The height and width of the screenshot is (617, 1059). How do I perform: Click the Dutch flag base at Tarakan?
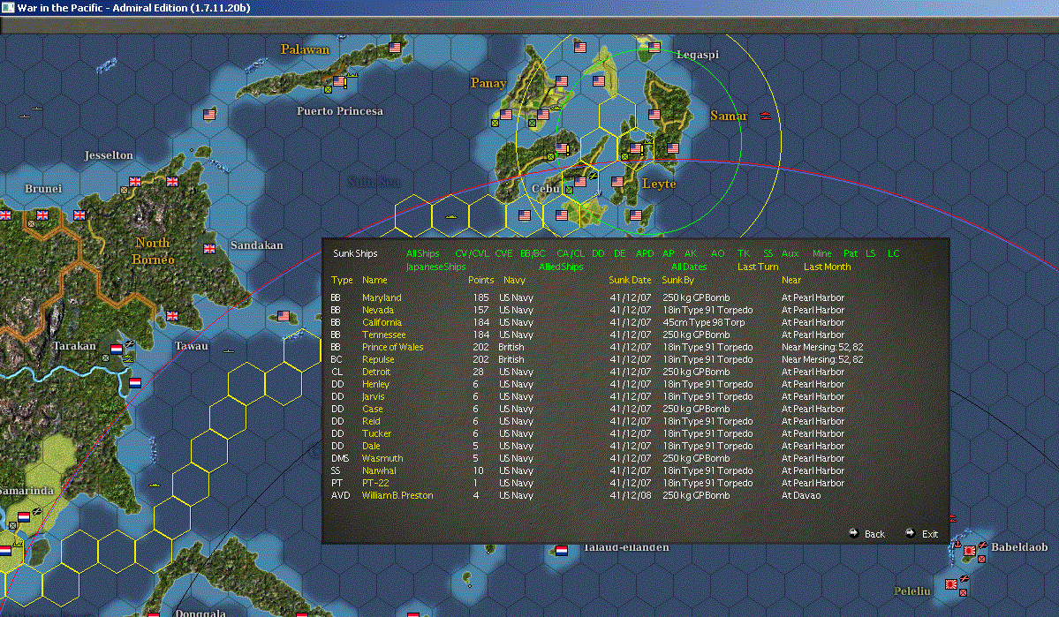point(117,349)
